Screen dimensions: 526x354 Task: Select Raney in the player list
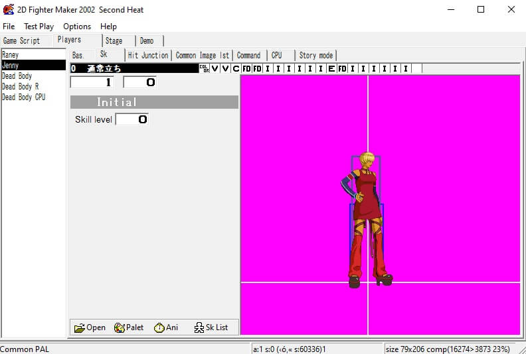point(34,54)
